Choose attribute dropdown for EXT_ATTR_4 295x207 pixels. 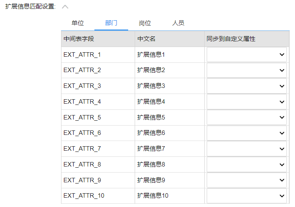(x=247, y=102)
